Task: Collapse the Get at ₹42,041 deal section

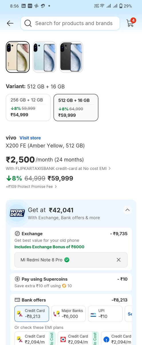Action: coord(128,210)
